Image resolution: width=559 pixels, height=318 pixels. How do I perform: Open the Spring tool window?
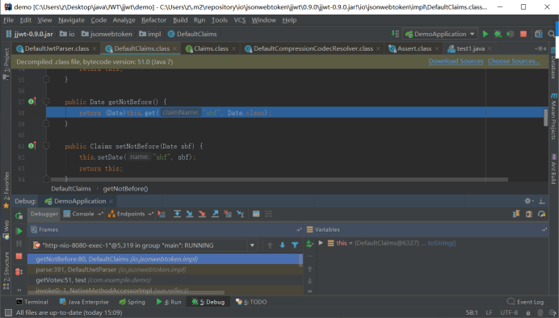click(132, 302)
